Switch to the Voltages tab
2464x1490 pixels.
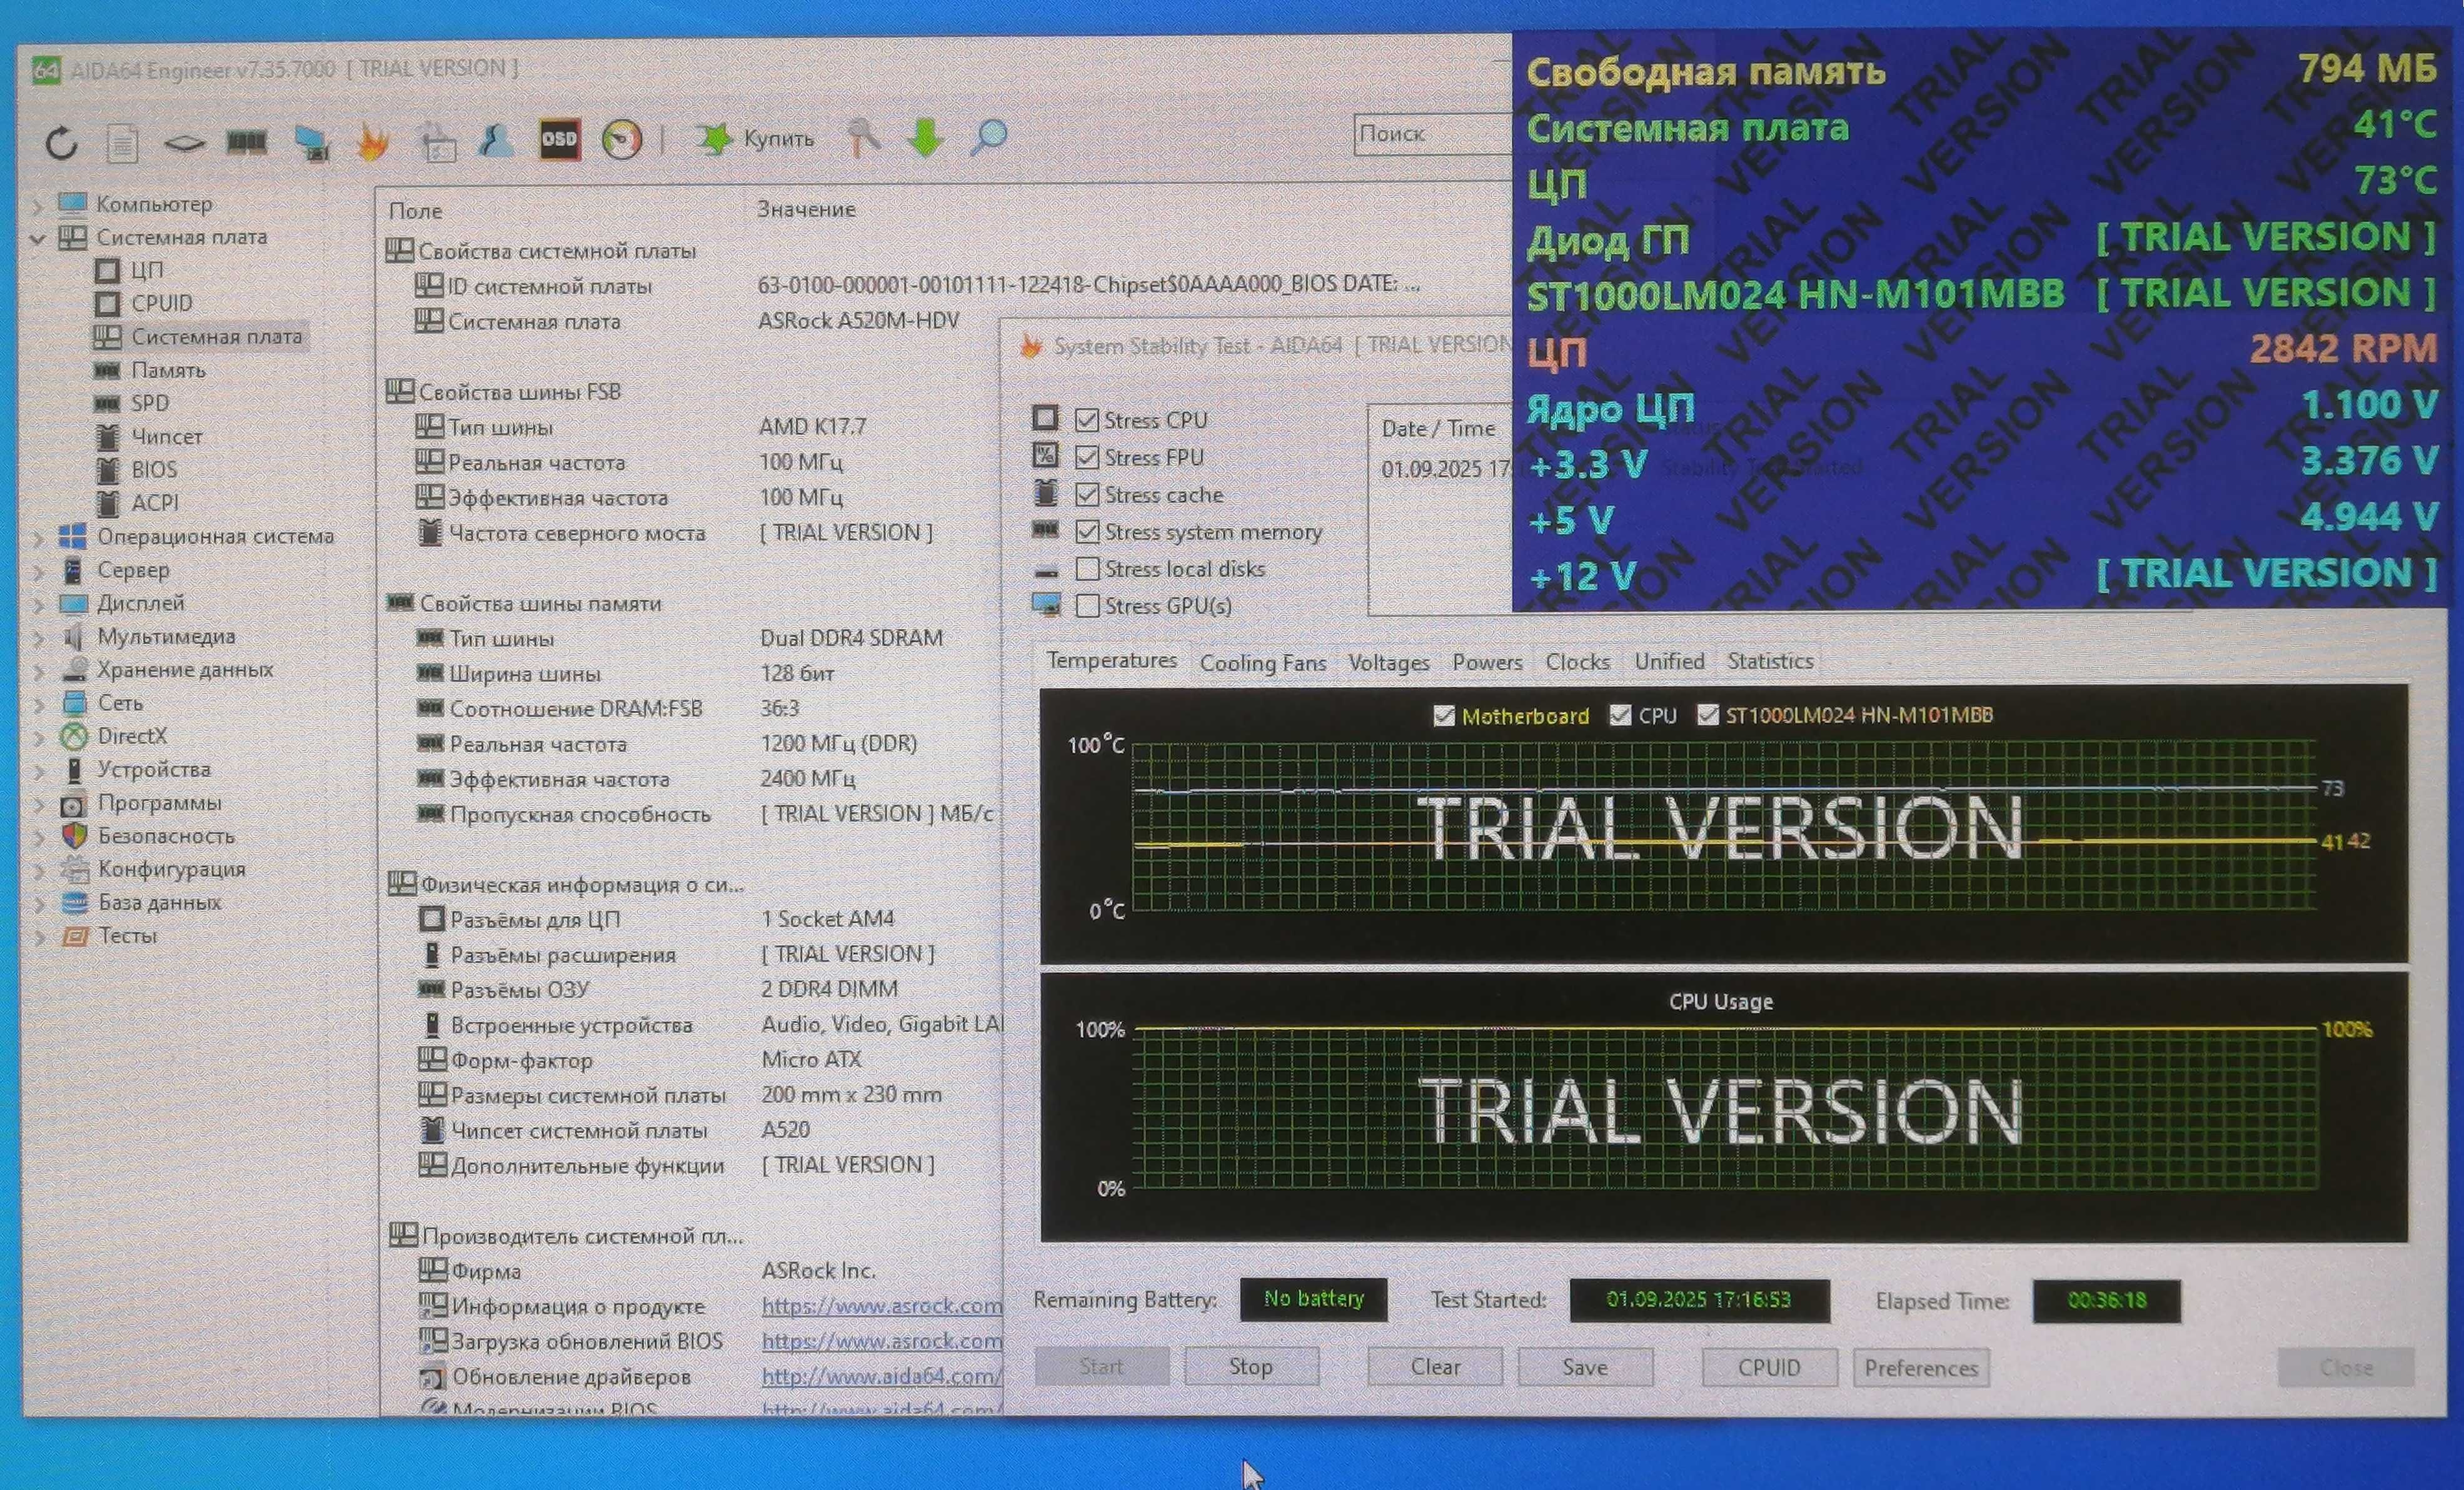(x=1388, y=662)
